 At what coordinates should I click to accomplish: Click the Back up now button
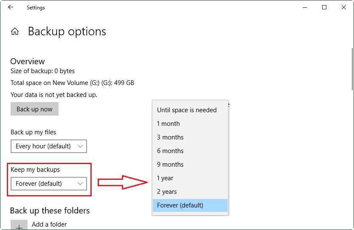34,109
